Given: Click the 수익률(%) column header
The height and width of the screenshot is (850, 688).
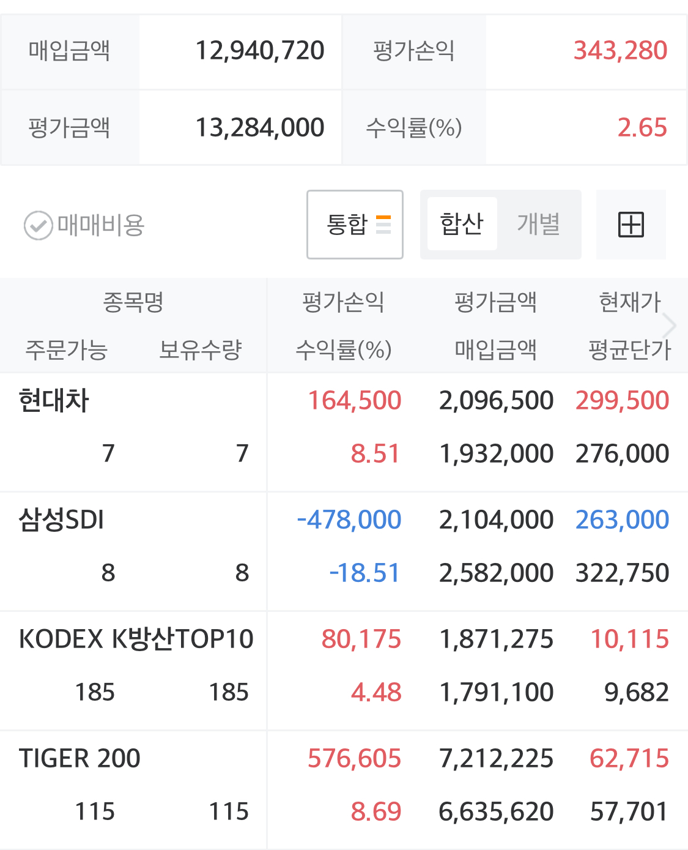Looking at the screenshot, I should pos(343,350).
